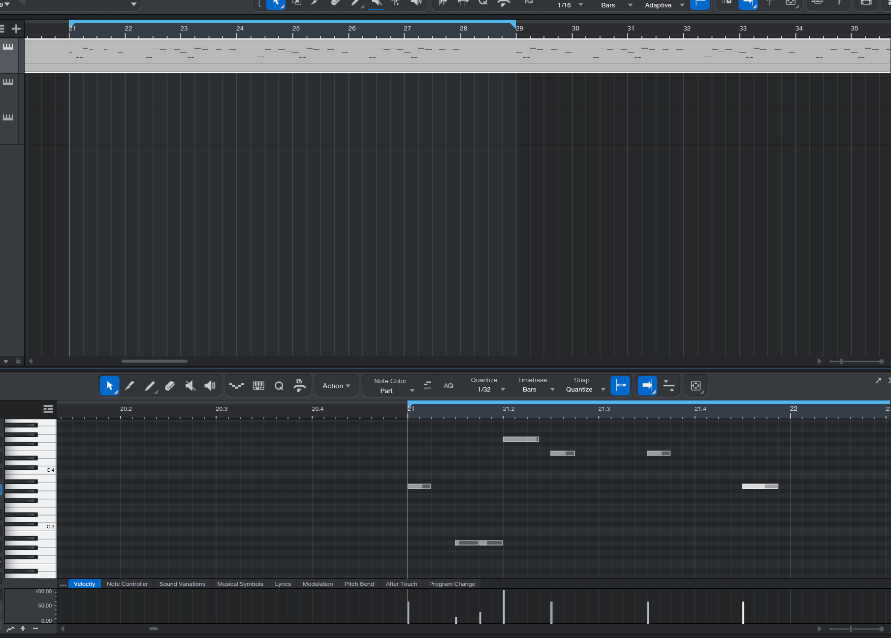Viewport: 891px width, 638px height.
Task: Switch to the Note Controller tab
Action: [127, 584]
